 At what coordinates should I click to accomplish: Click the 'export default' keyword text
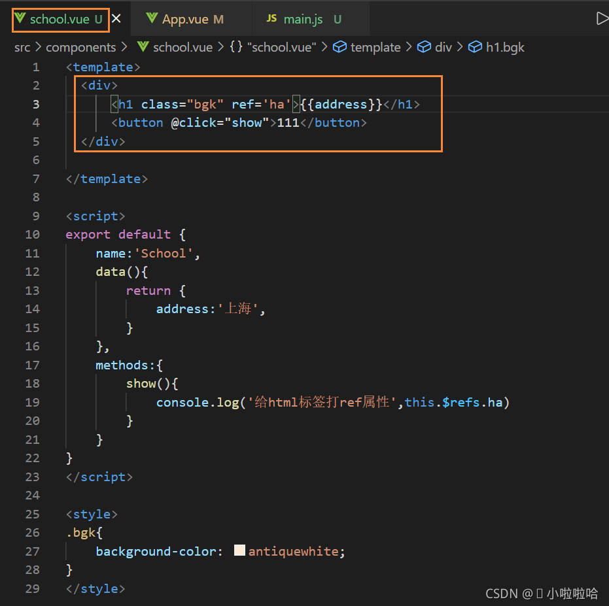[118, 235]
